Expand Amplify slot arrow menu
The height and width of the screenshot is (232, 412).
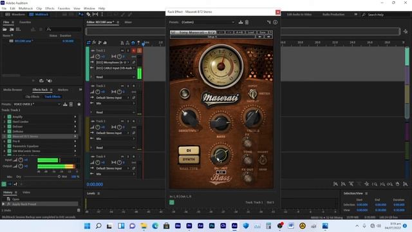coord(75,117)
